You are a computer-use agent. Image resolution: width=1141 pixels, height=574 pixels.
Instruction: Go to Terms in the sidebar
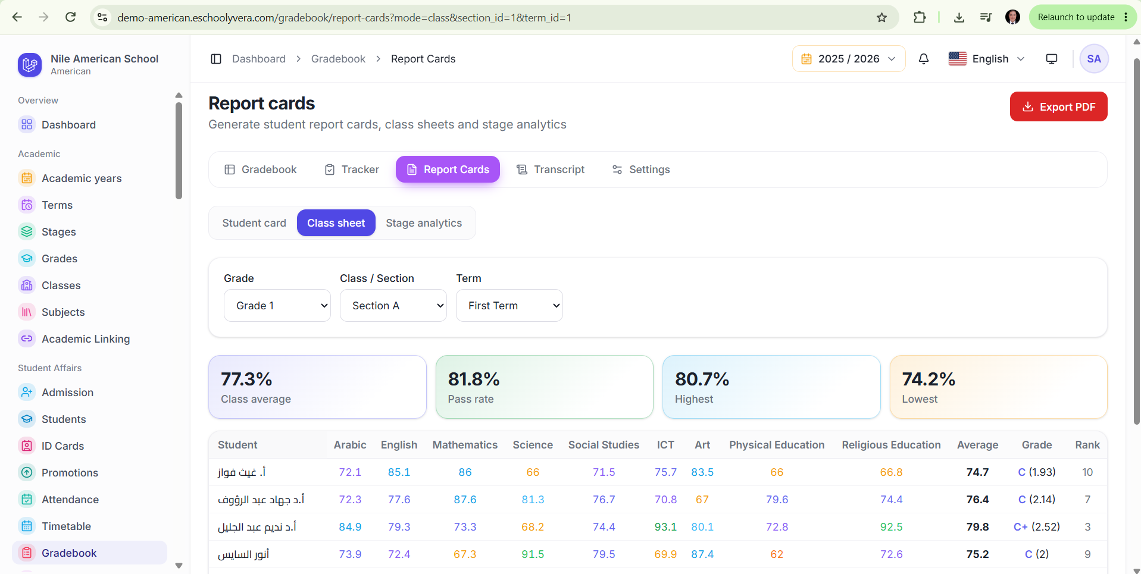pos(89,205)
